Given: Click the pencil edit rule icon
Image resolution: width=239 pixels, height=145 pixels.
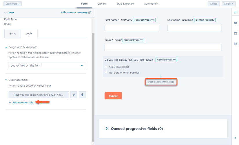Looking at the screenshot, I should pos(74,95).
